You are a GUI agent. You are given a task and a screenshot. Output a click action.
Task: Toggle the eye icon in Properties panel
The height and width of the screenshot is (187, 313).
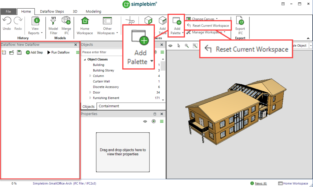coord(145,121)
